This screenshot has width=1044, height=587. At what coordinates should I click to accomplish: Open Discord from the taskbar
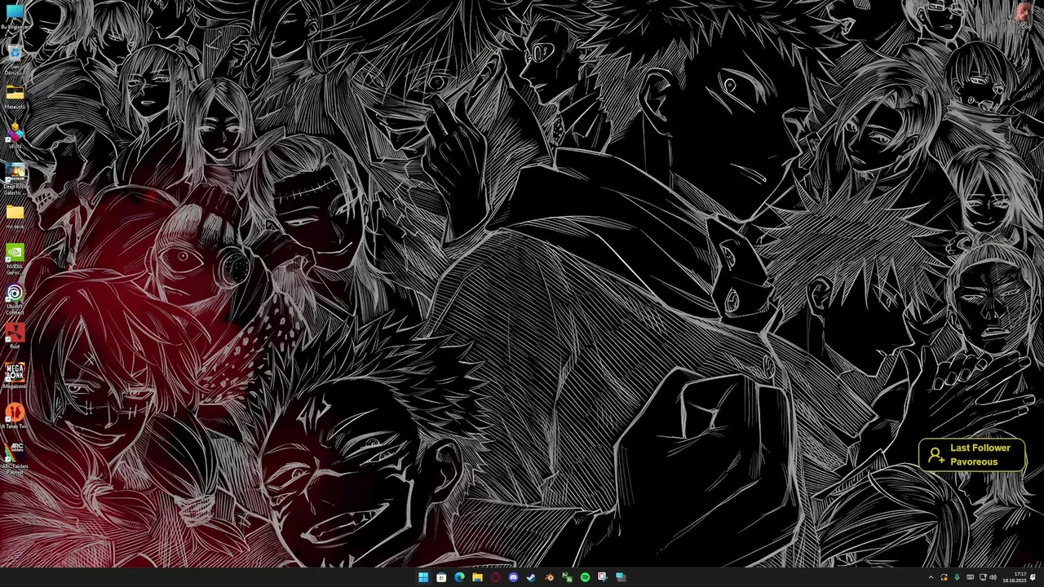[x=513, y=577]
